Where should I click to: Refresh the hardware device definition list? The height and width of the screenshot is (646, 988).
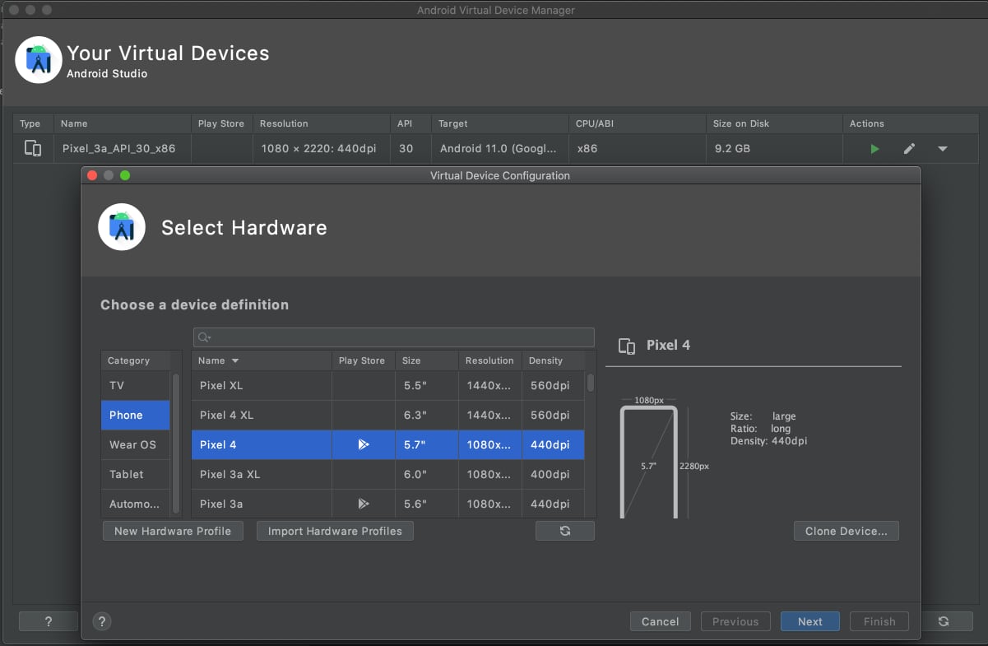[x=565, y=531]
